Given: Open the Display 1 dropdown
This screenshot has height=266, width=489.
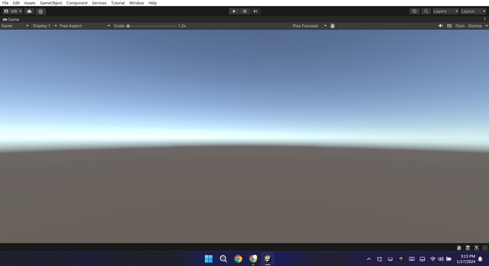Looking at the screenshot, I should (x=44, y=26).
